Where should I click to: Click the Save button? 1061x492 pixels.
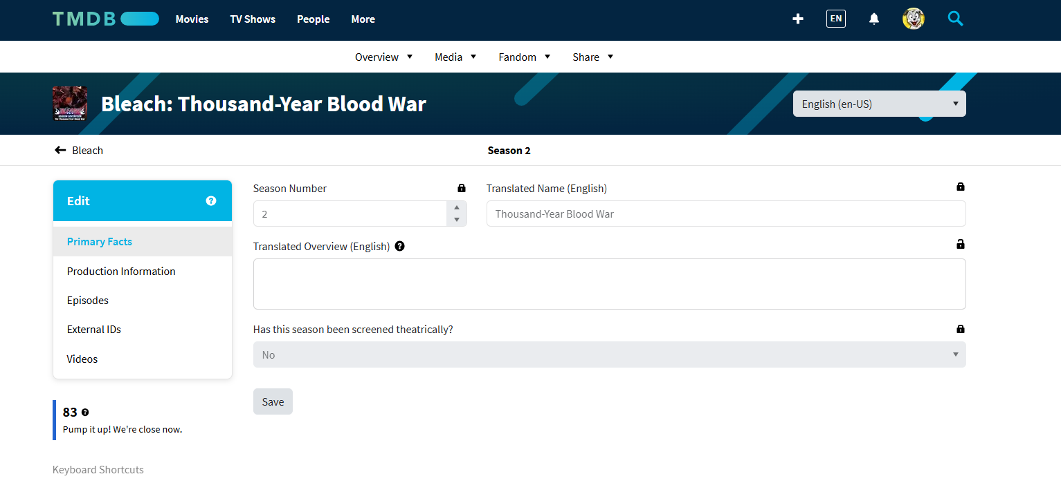273,401
